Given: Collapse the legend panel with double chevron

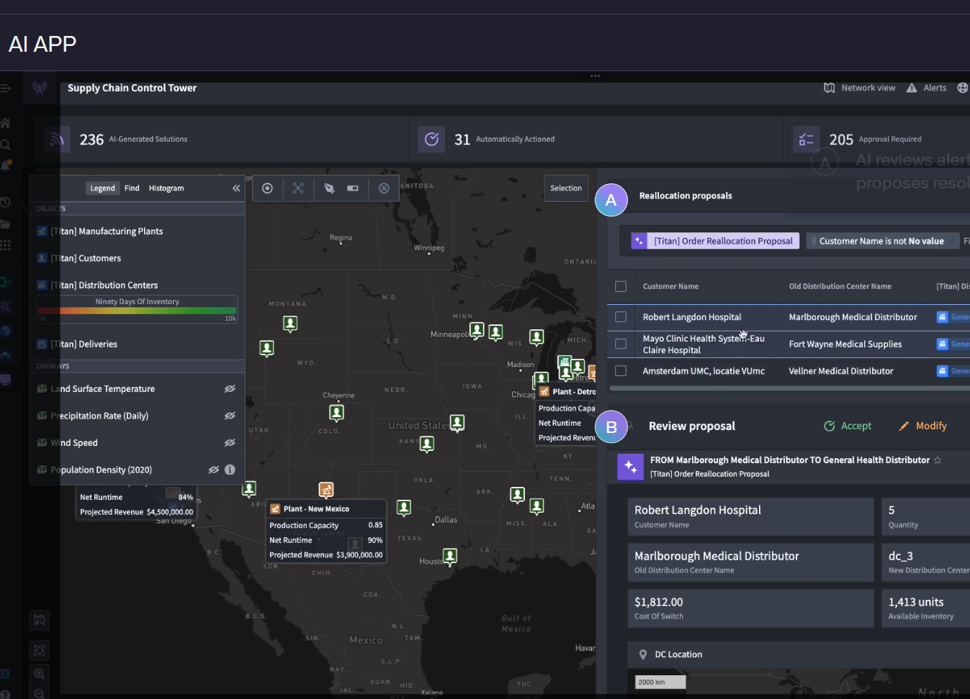Looking at the screenshot, I should pyautogui.click(x=236, y=188).
